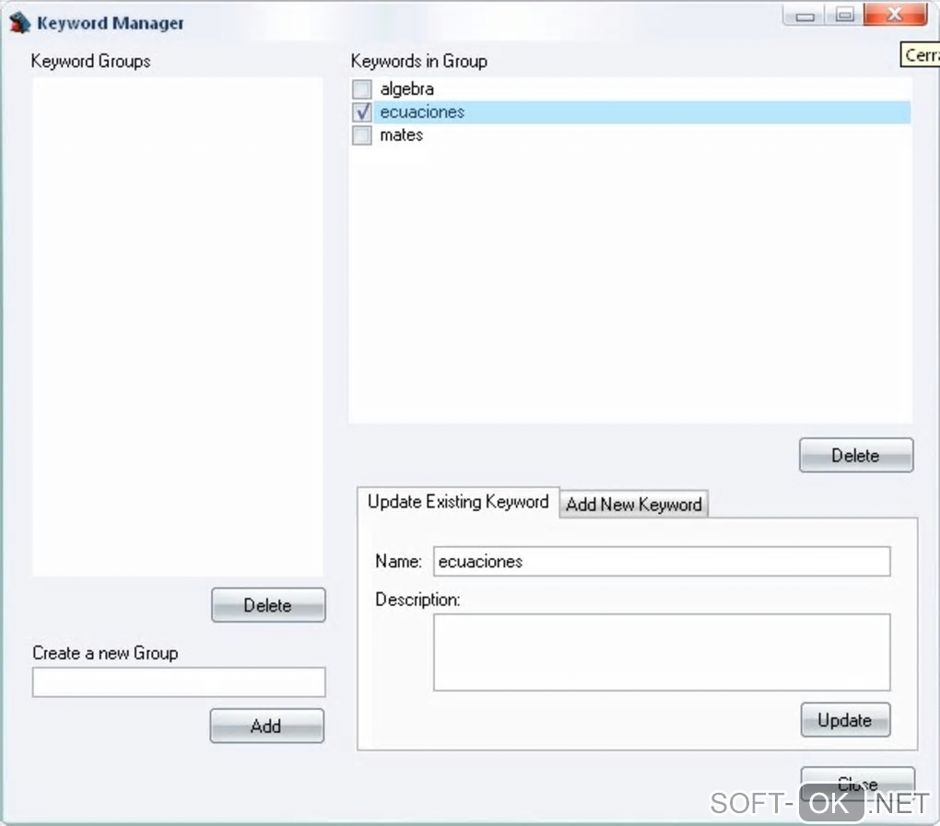Uncheck the ecuaciones keyword checkbox
940x826 pixels.
click(x=362, y=112)
